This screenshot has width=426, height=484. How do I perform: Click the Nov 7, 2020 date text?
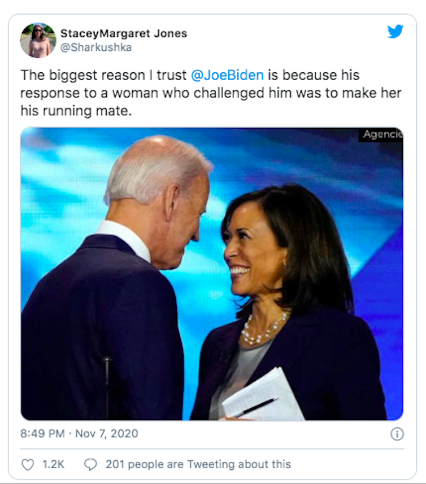pyautogui.click(x=107, y=434)
